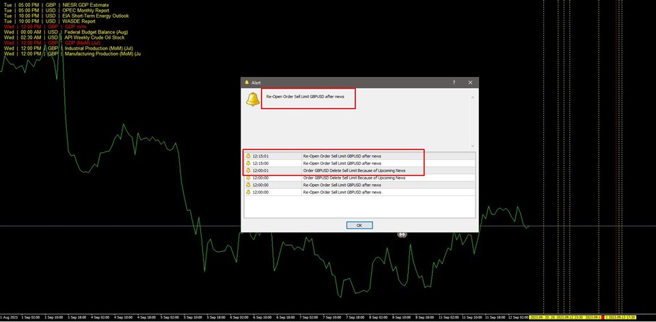Click the large alert bell icon
This screenshot has height=322, width=656.
(253, 100)
